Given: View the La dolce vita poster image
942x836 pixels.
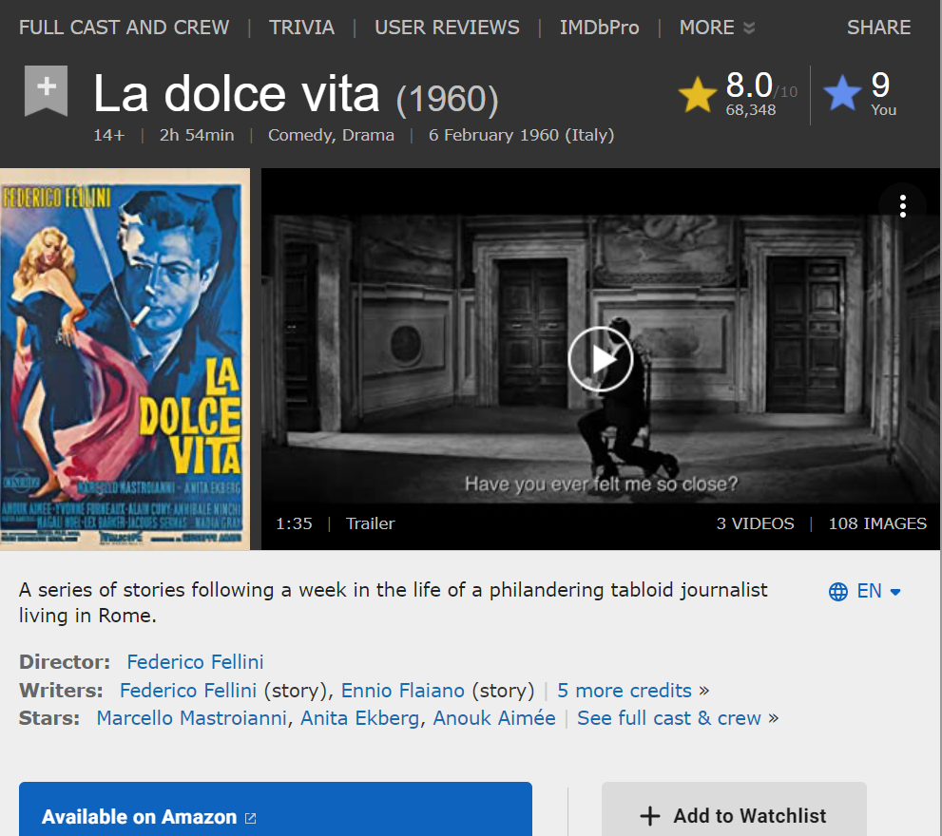Looking at the screenshot, I should (125, 359).
